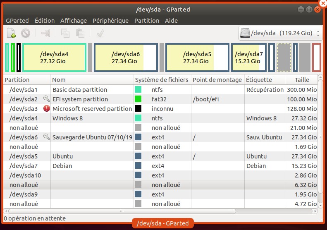This screenshot has width=327, height=230.
Task: Select the /dev/sda1 partition row
Action: click(160, 89)
